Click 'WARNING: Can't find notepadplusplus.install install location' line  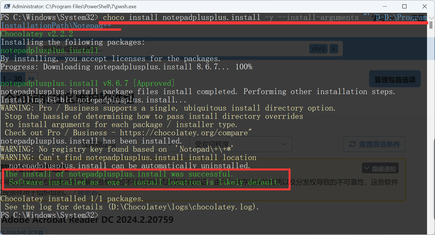click(x=129, y=157)
